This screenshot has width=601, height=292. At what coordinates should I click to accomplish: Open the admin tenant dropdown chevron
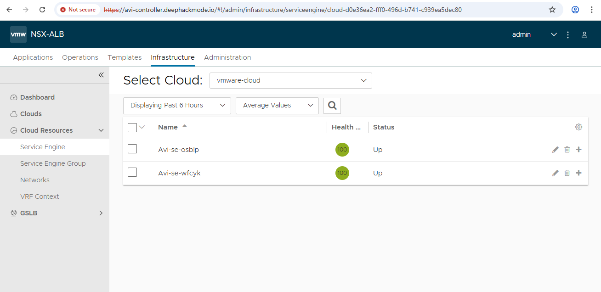[x=554, y=35]
